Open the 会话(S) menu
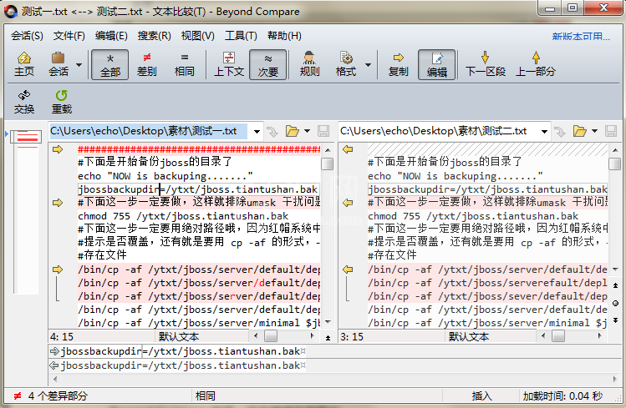626x408 pixels. (27, 36)
